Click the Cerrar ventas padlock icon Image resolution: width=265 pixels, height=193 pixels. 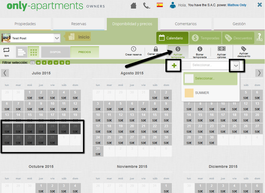click(156, 49)
